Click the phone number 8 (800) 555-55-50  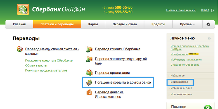[x=118, y=12]
